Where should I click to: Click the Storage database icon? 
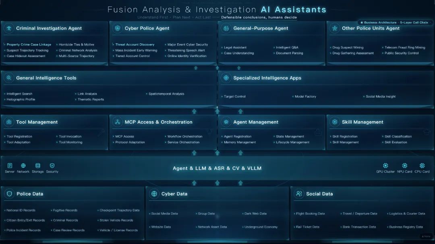[x=38, y=165]
